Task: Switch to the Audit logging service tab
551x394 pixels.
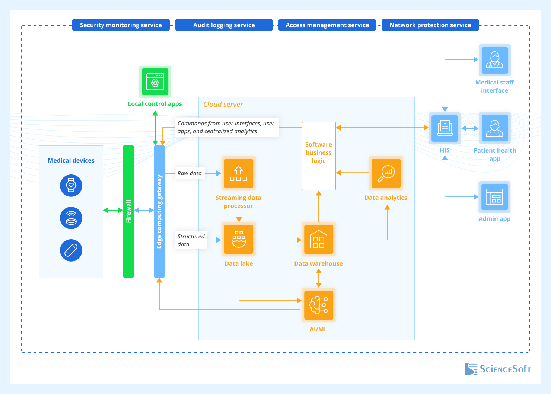Action: point(224,25)
